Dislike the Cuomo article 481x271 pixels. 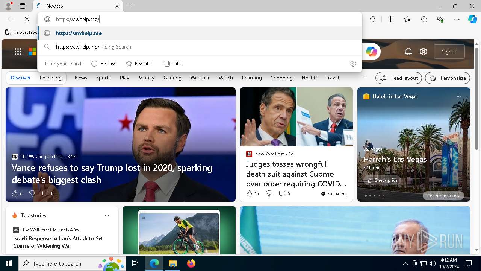(269, 193)
